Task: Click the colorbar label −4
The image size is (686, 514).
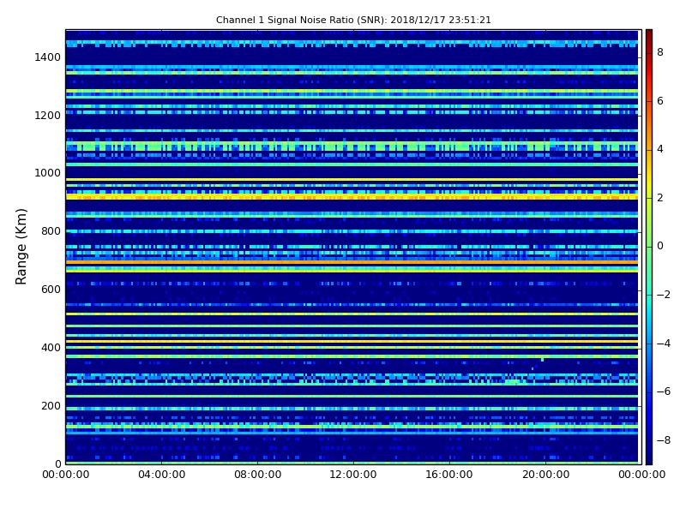Action: (x=664, y=344)
